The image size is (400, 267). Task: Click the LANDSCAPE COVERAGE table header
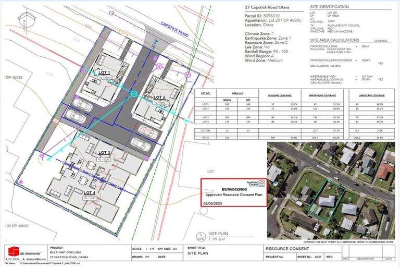371,95
